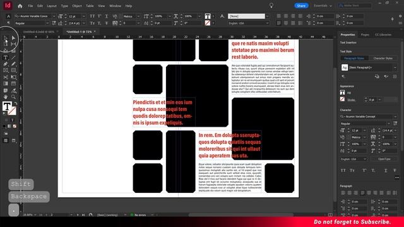The height and width of the screenshot is (227, 404).
Task: Select the Type tool
Action: point(6,57)
